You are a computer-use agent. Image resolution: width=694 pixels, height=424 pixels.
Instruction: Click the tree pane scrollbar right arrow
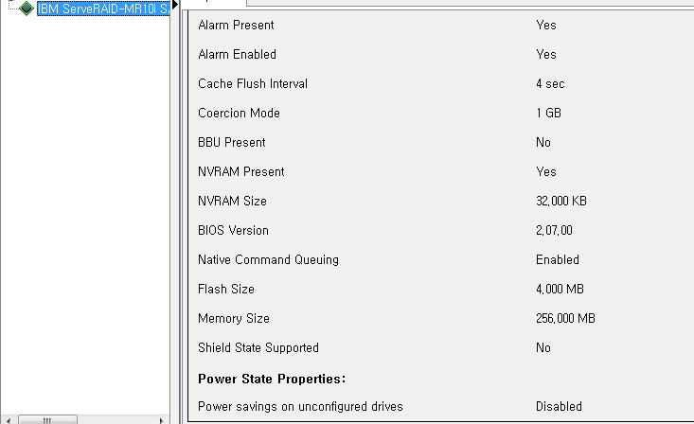tap(161, 420)
